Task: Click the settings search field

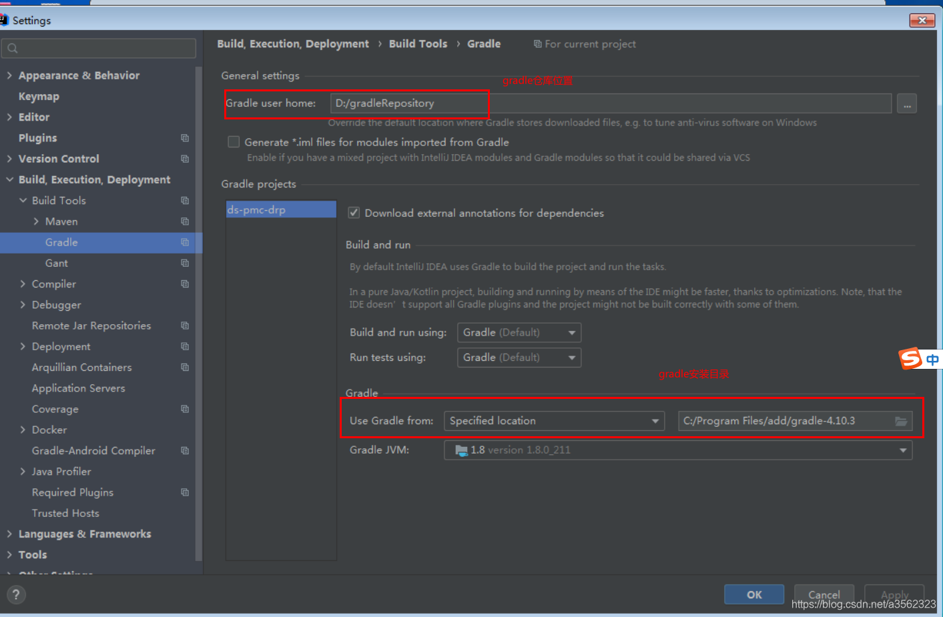Action: click(x=99, y=48)
